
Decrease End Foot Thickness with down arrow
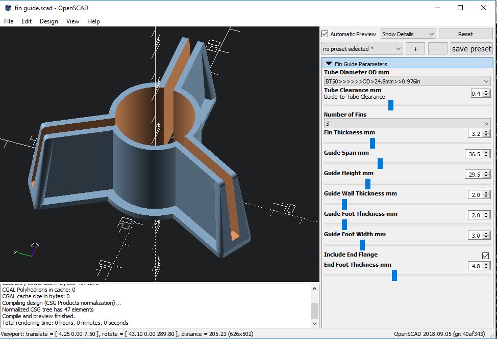[487, 268]
